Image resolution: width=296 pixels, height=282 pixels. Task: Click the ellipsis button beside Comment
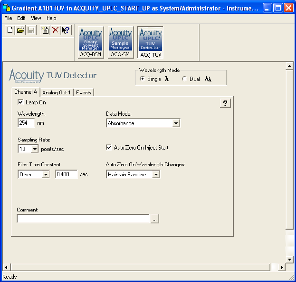click(154, 219)
